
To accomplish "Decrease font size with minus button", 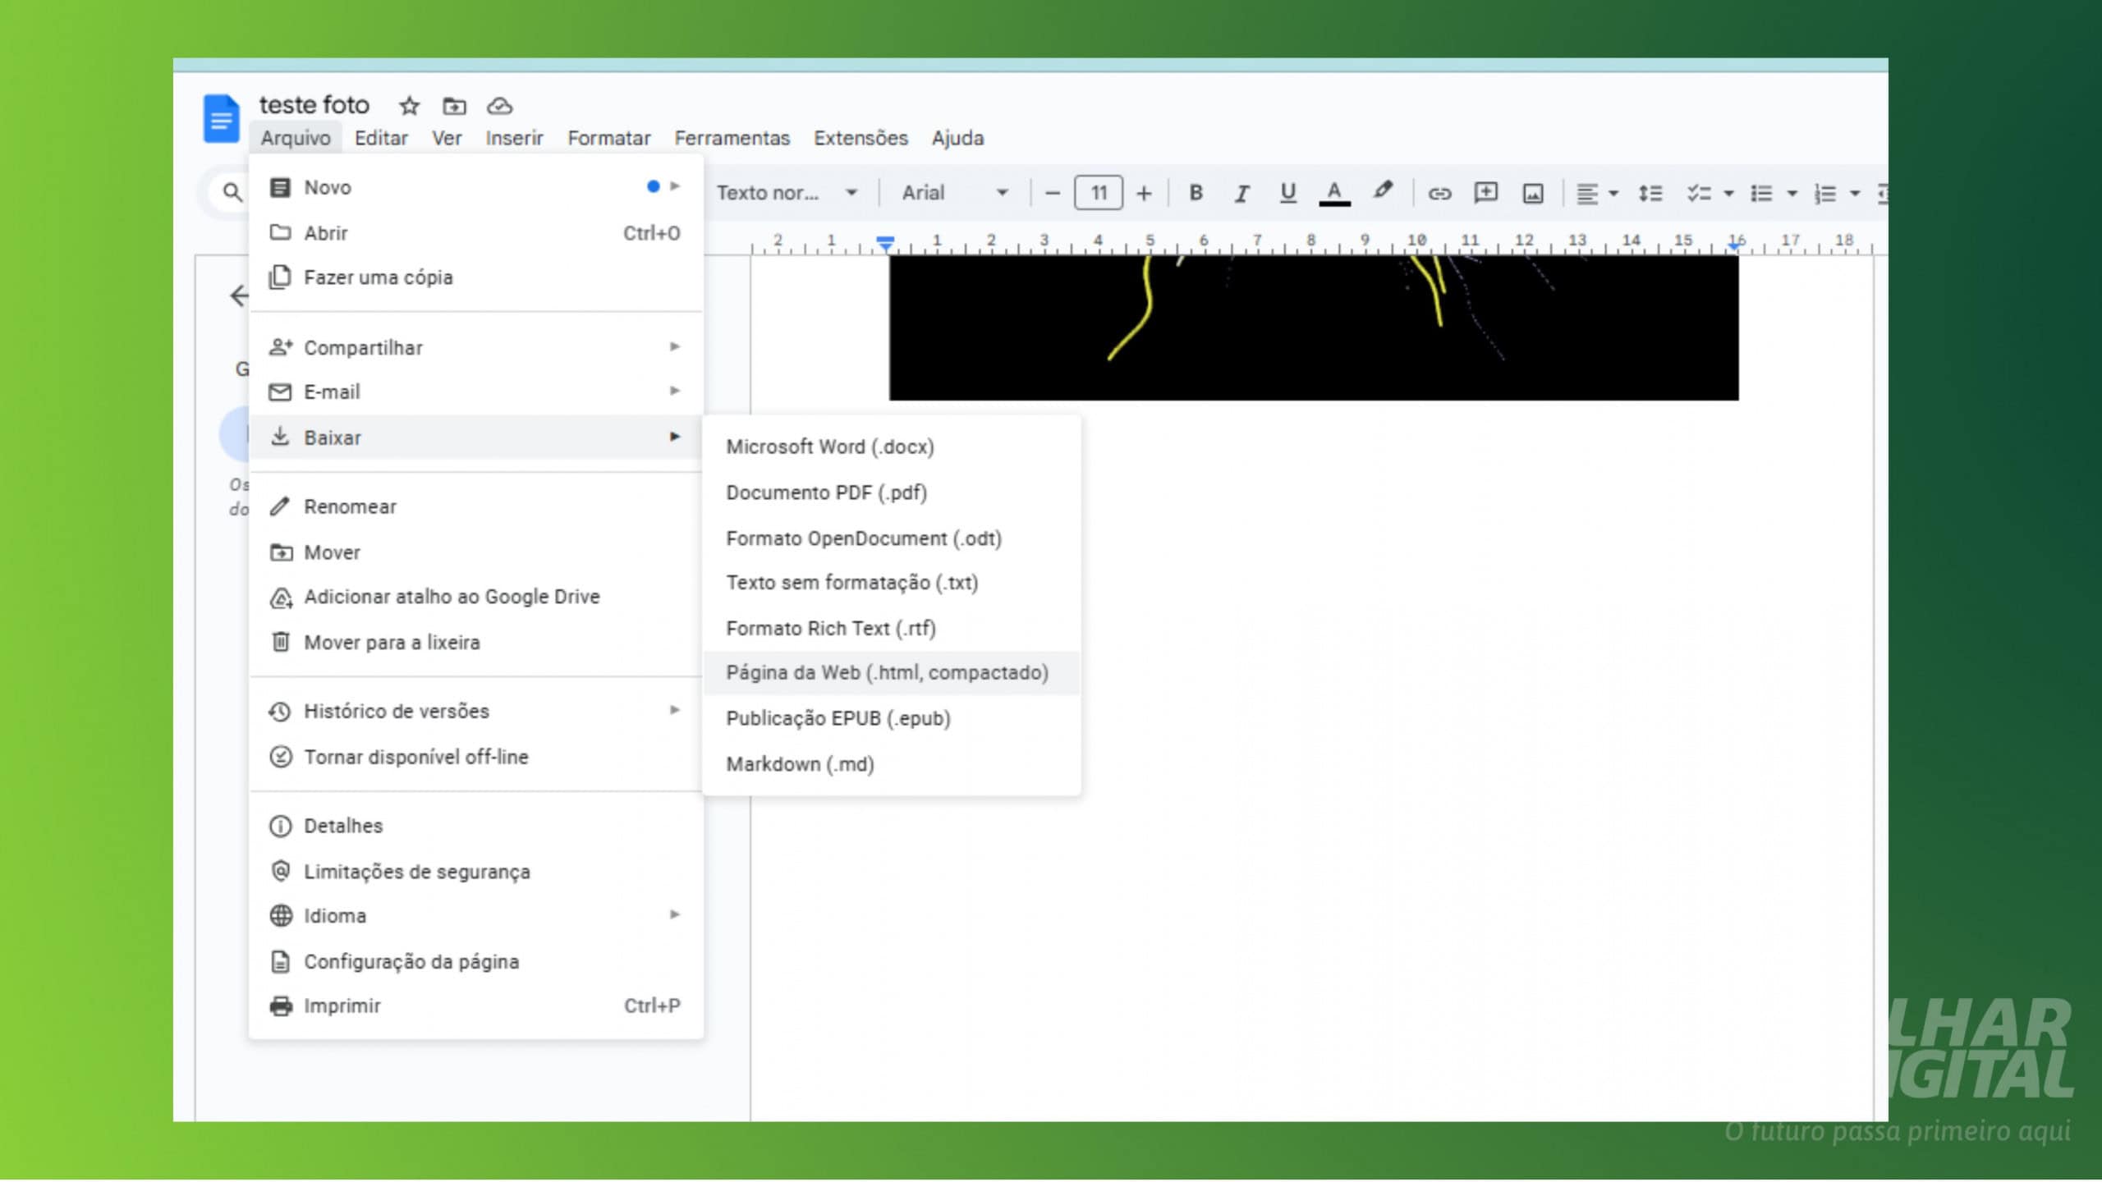I will tap(1052, 193).
